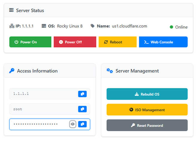Click the Server Status header icon
196x142 pixels.
(x=11, y=10)
